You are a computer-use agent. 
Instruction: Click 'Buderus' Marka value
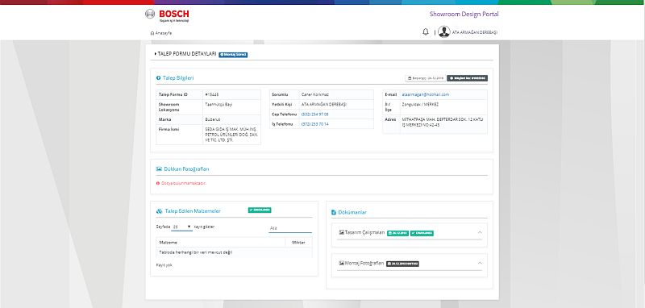(213, 119)
